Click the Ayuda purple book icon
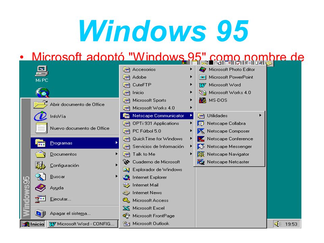 click(x=40, y=188)
